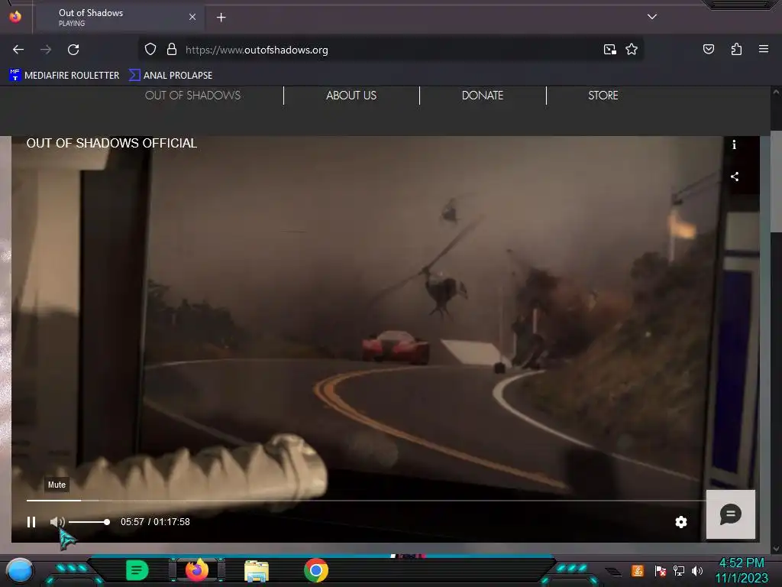Viewport: 782px width, 587px height.
Task: Bookmark this page with the star
Action: click(632, 50)
